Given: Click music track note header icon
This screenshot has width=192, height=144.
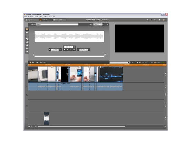Looking at the screenshot, I should click(x=27, y=119).
